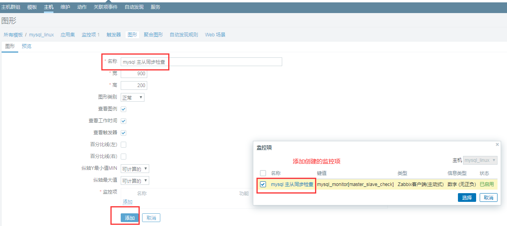This screenshot has height=226, width=507.
Task: Switch to the 图形 form tab
Action: pyautogui.click(x=10, y=46)
